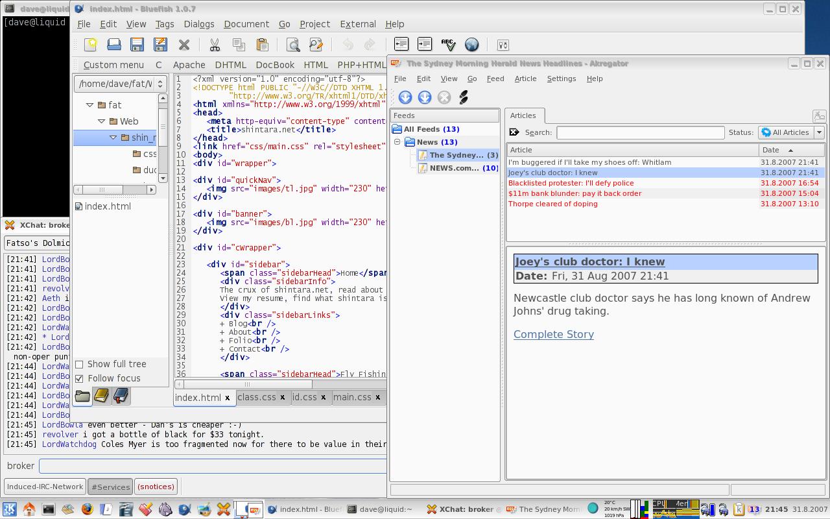
Task: Open the Feed menu in Akregator
Action: point(495,78)
